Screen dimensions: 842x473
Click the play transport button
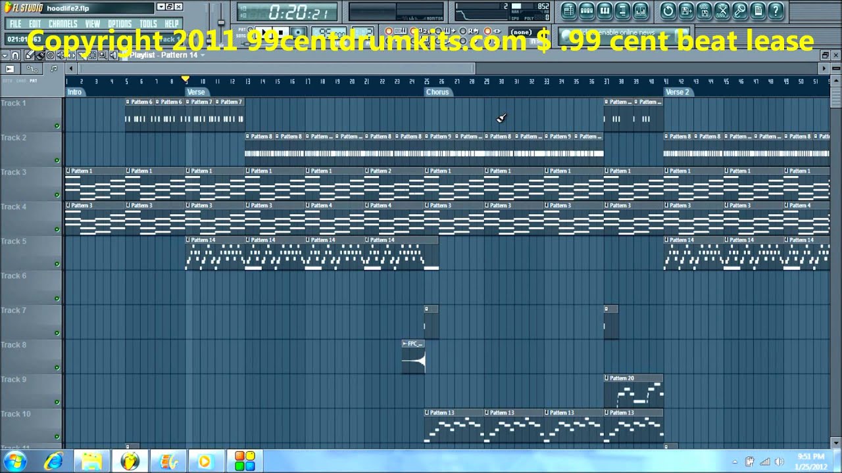264,32
